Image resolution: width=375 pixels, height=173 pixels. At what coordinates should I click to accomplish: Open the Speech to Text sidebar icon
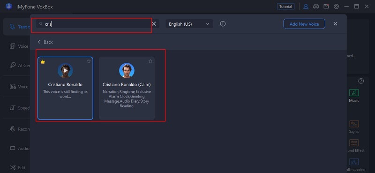13,108
